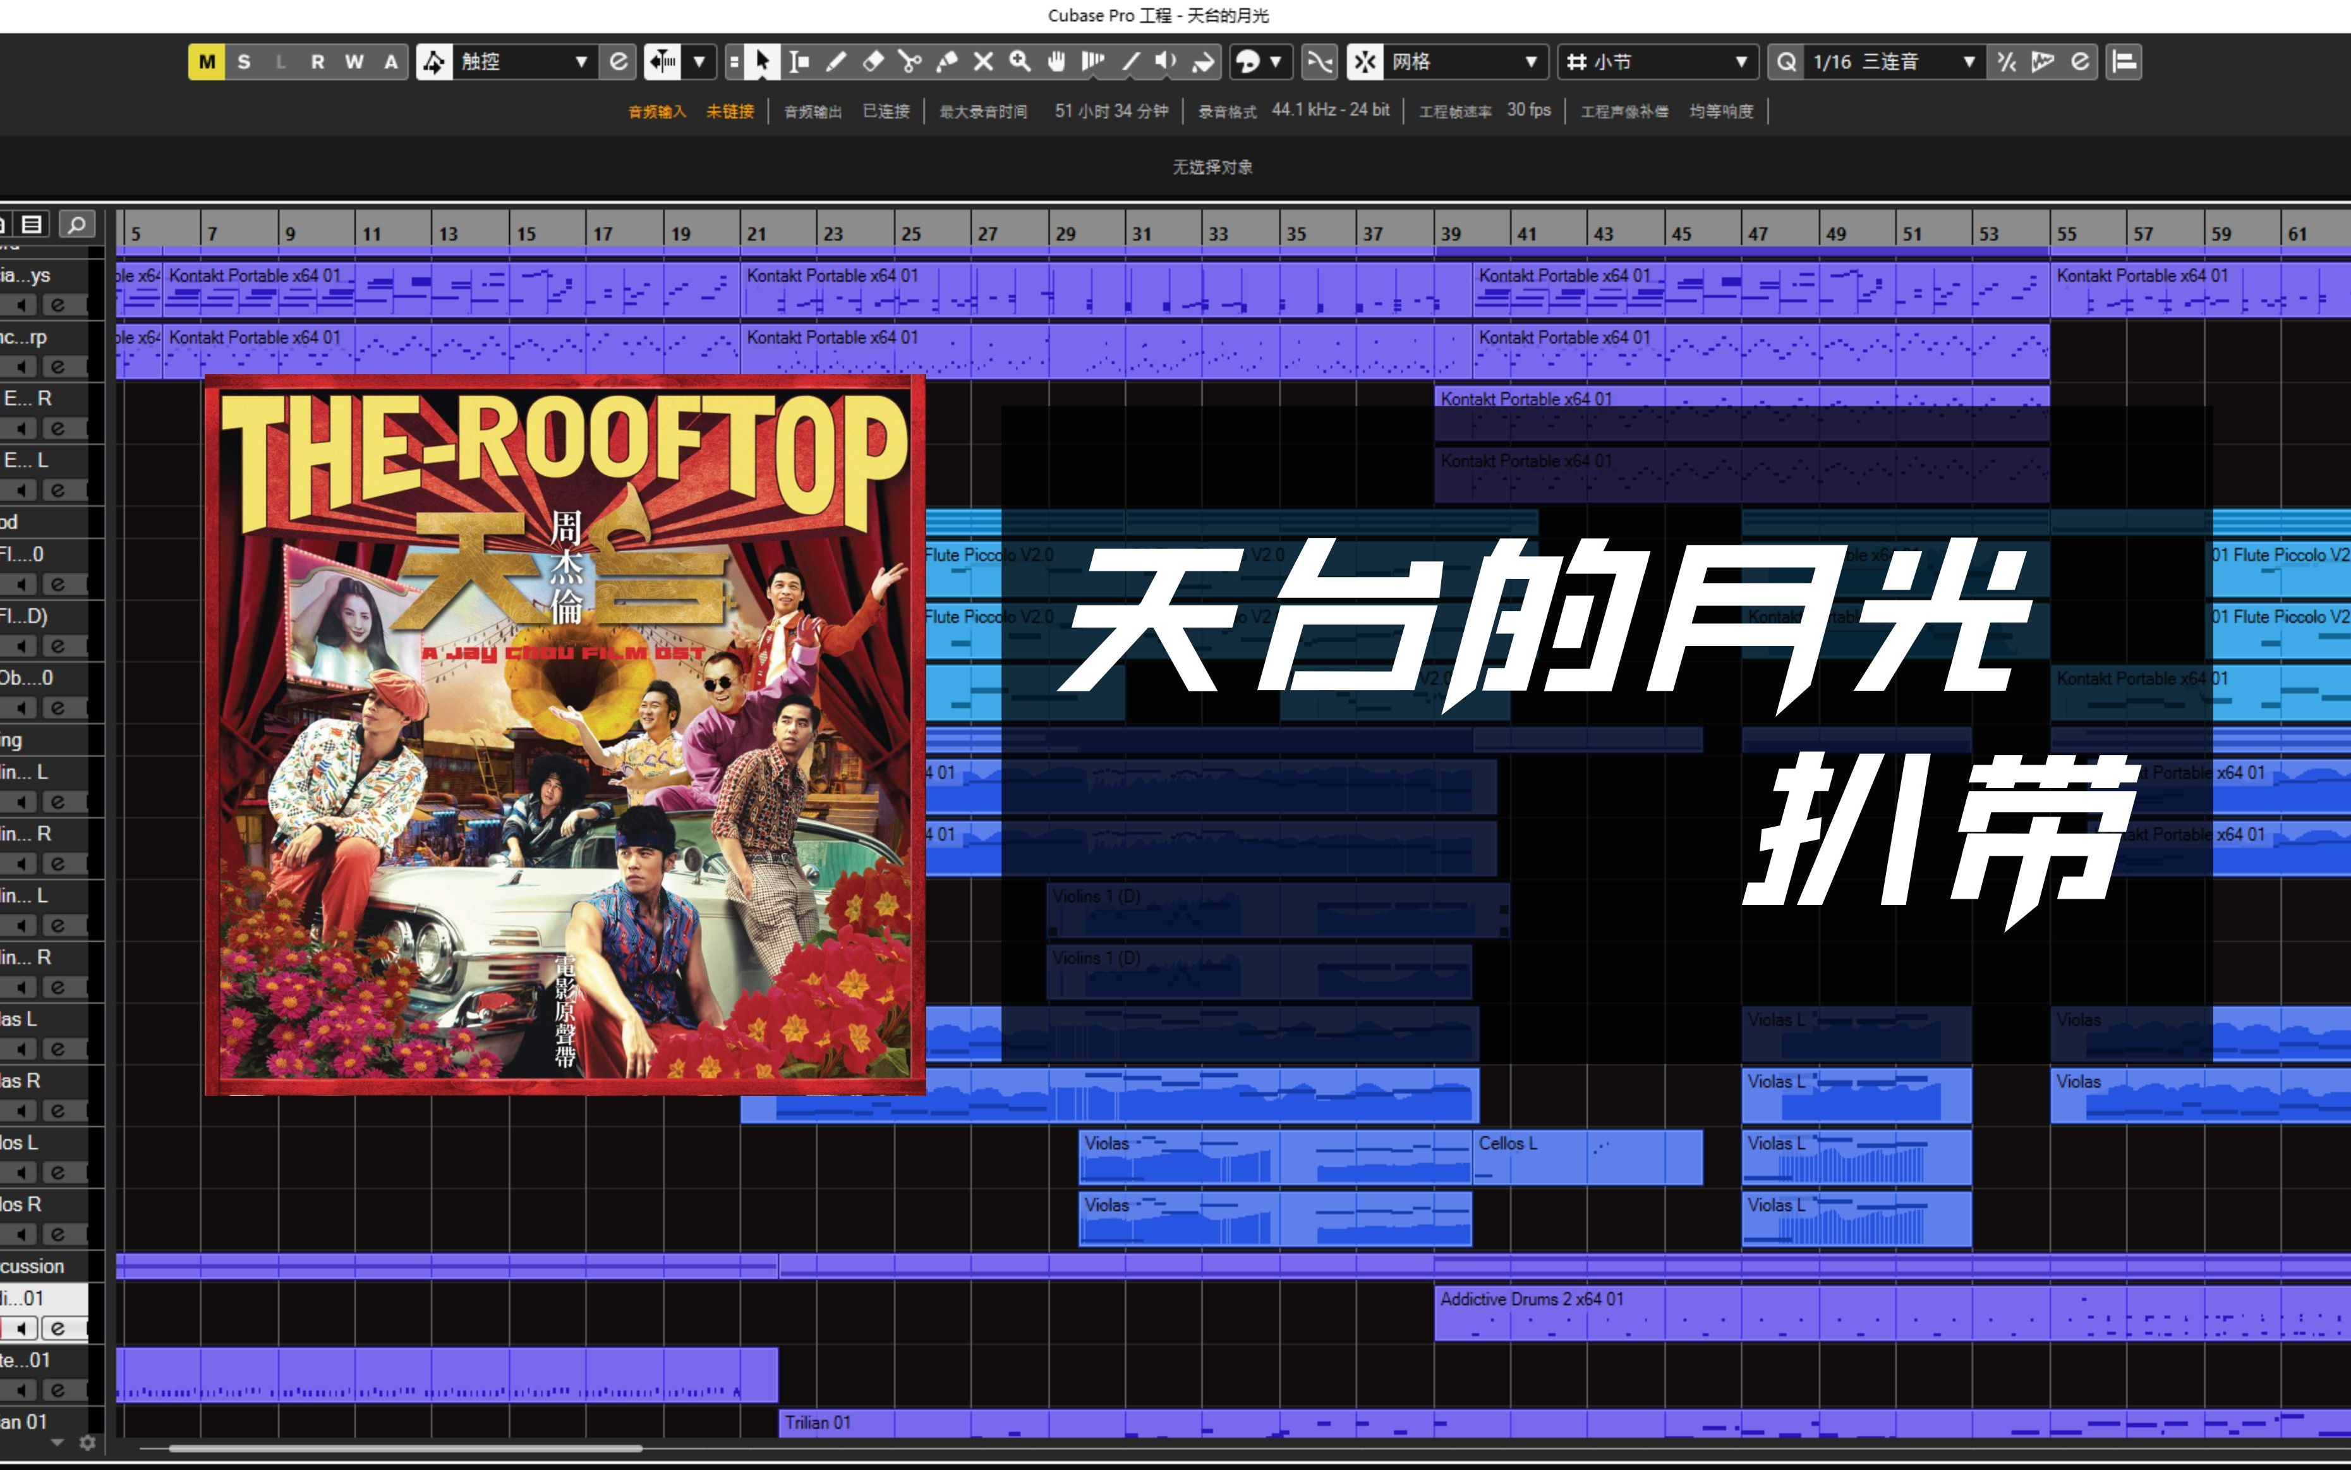The image size is (2351, 1470).
Task: Click 音频输出 已连接 status entry
Action: coord(847,111)
